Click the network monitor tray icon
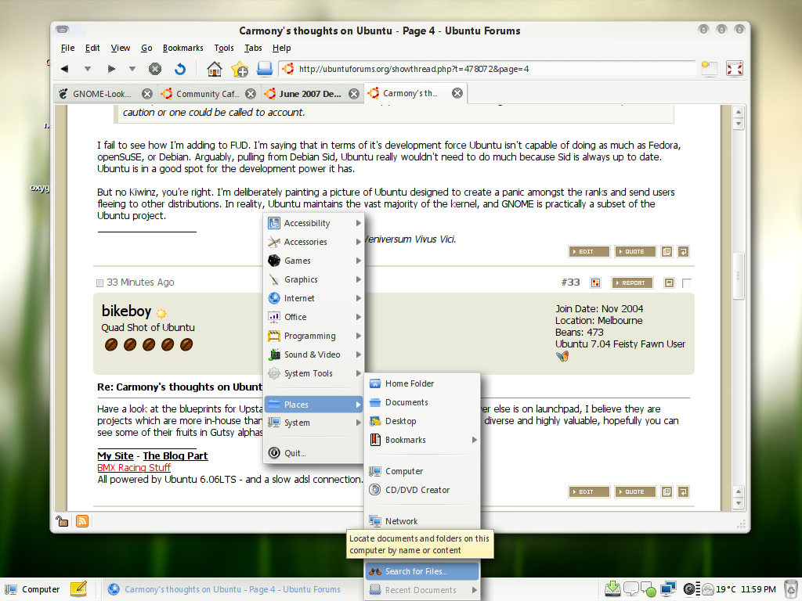The image size is (802, 601). click(668, 589)
